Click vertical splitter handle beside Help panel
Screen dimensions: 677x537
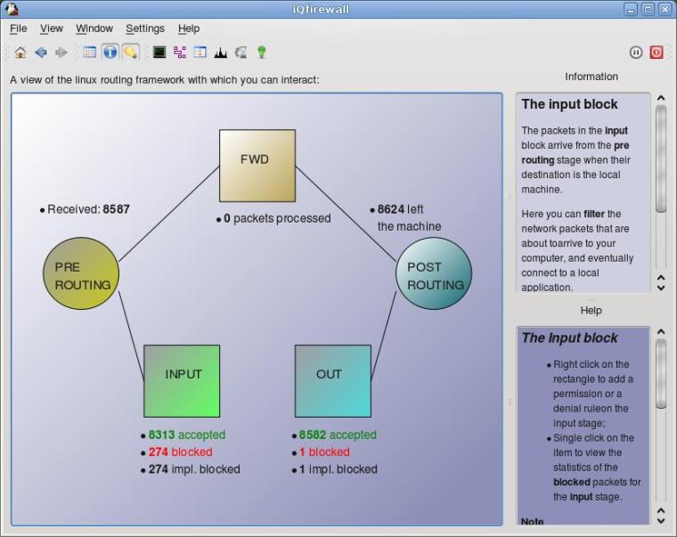(510, 403)
